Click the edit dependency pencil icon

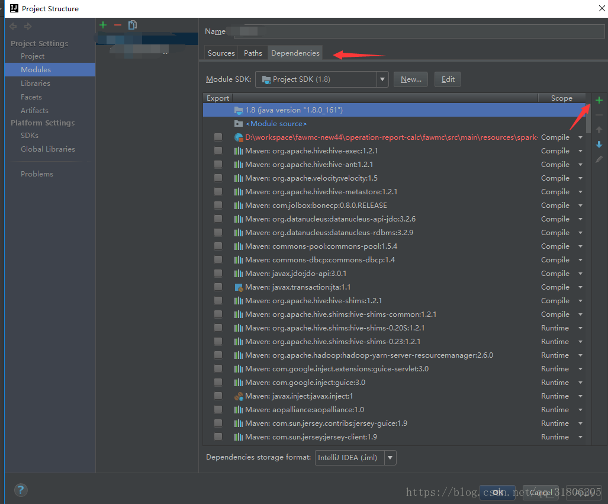pyautogui.click(x=599, y=159)
